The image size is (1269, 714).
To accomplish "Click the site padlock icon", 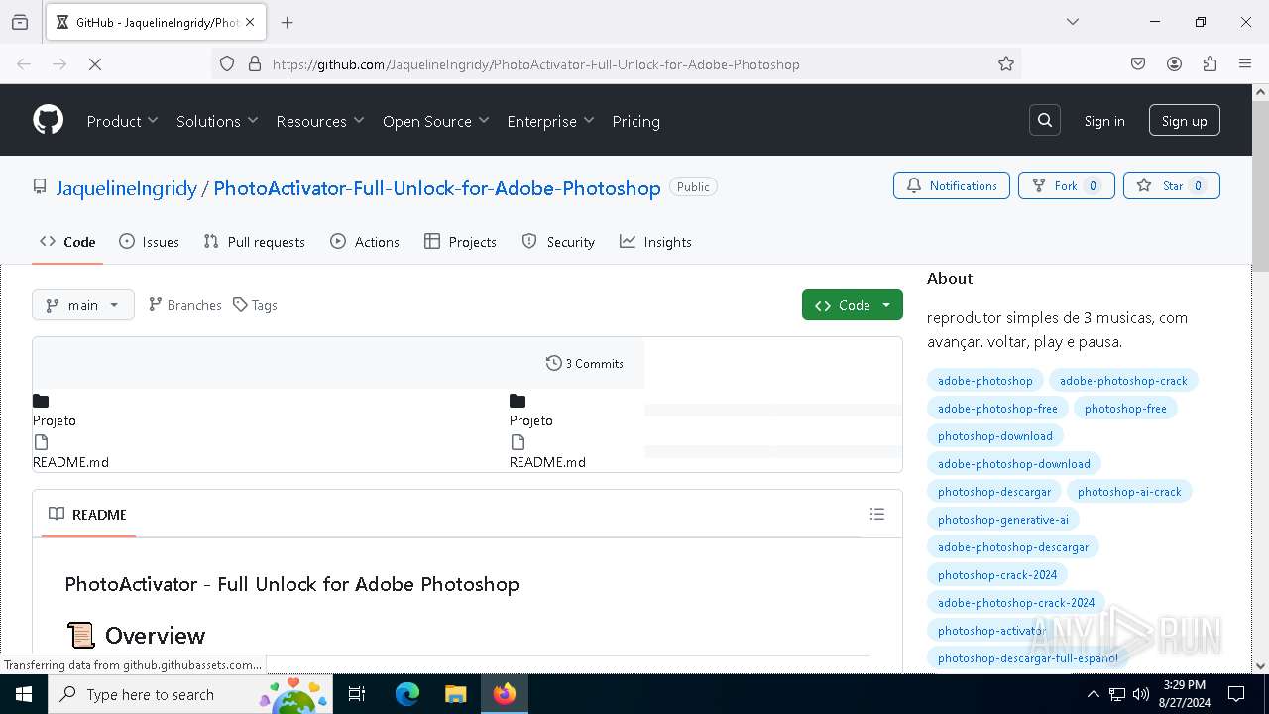I will click(x=255, y=63).
